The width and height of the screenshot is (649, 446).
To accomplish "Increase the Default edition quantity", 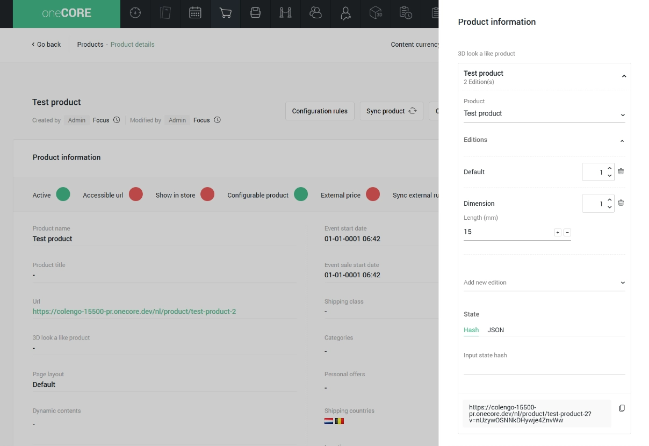I will point(610,168).
